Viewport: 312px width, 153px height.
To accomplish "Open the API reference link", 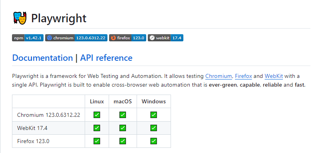I will pos(106,58).
